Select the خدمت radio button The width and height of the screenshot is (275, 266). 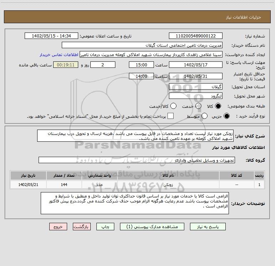[x=198, y=106]
